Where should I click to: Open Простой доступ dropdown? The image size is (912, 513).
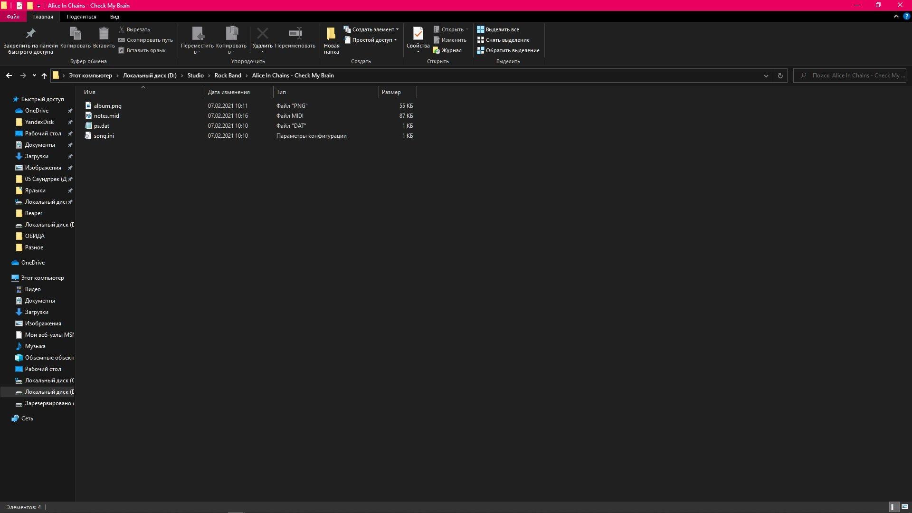(370, 40)
